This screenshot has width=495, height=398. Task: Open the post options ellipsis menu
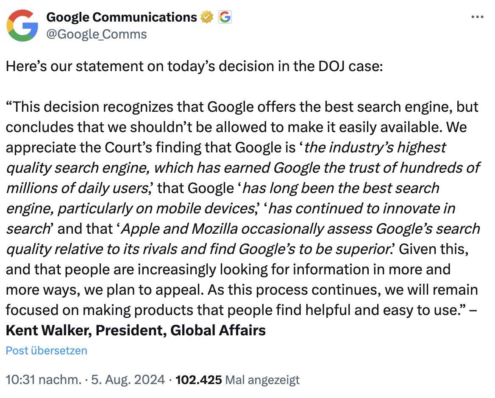[x=478, y=17]
